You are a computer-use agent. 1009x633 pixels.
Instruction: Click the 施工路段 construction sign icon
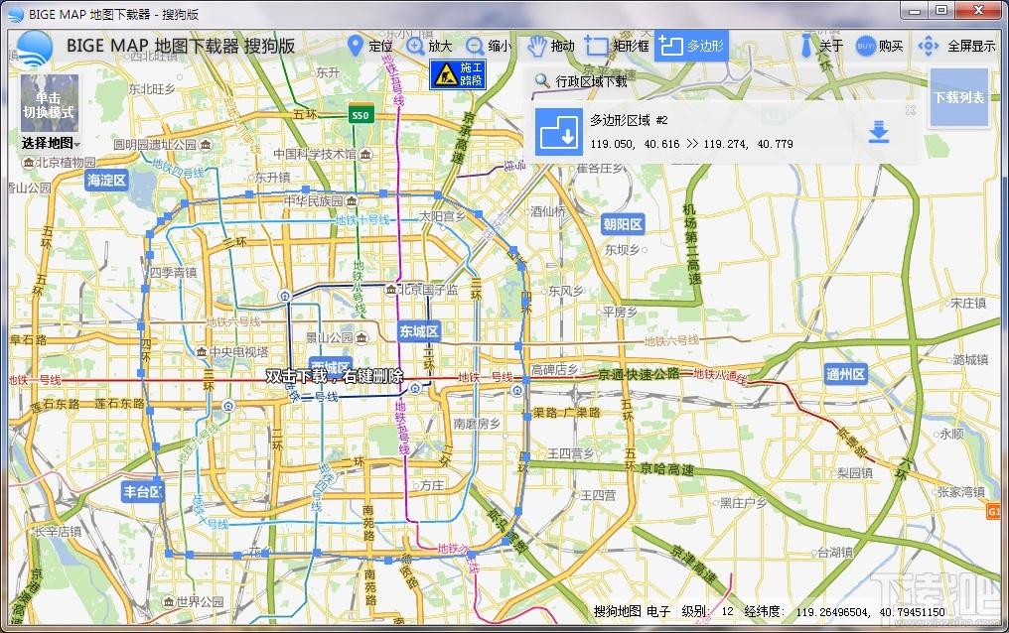[x=458, y=74]
